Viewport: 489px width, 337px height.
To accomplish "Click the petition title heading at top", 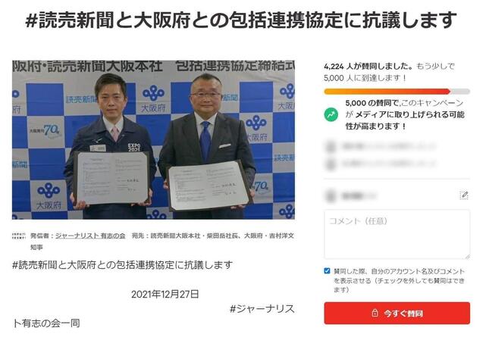I will coord(241,19).
